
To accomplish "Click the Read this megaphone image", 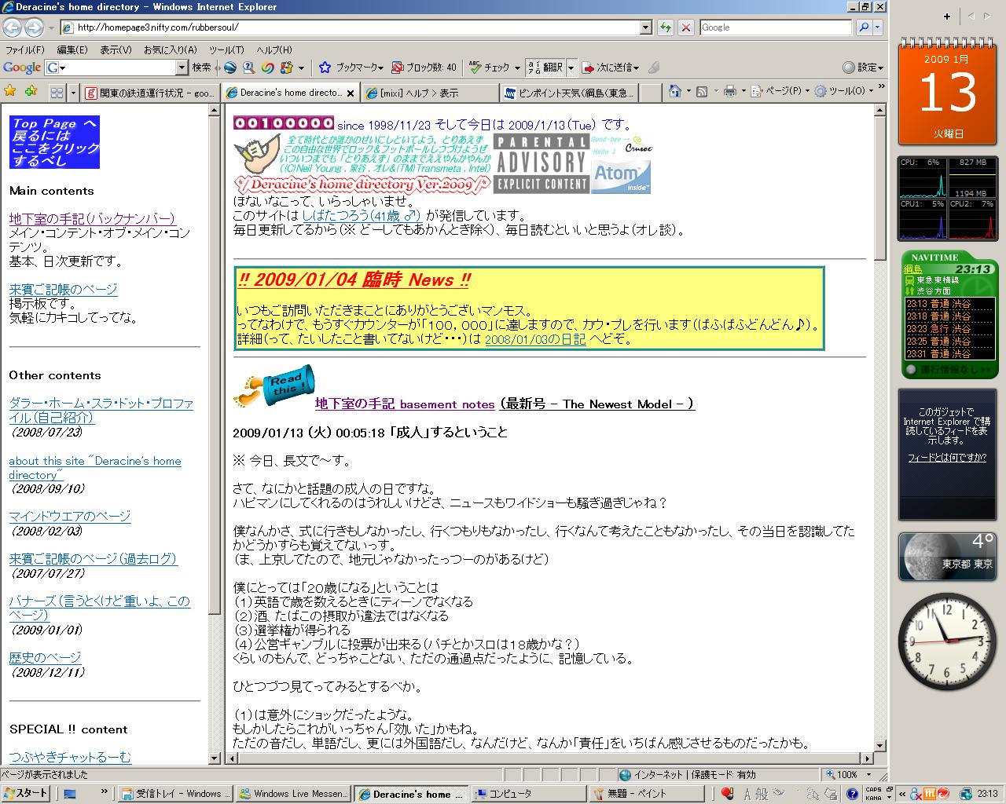I will [274, 387].
